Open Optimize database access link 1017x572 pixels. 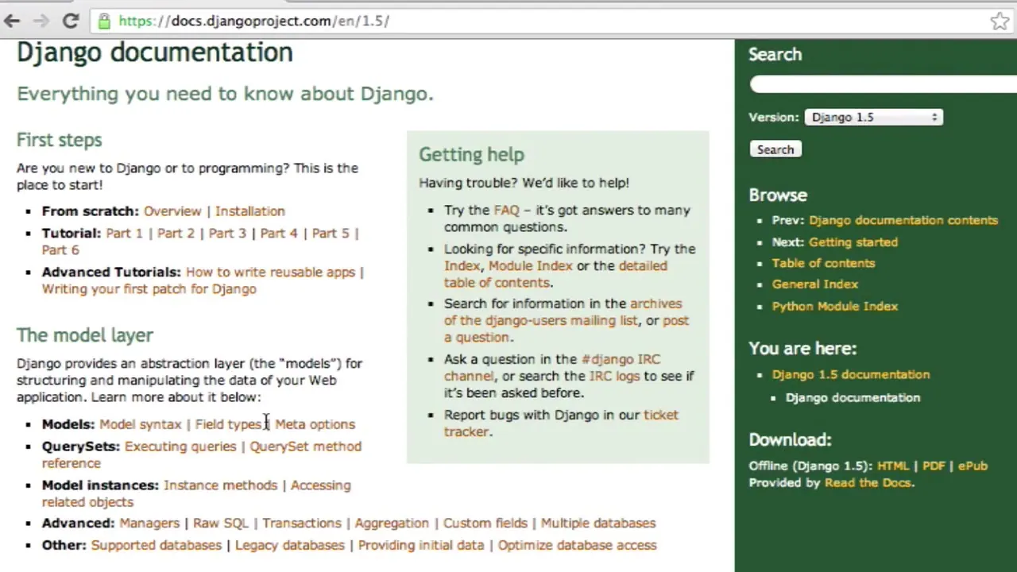click(x=578, y=546)
